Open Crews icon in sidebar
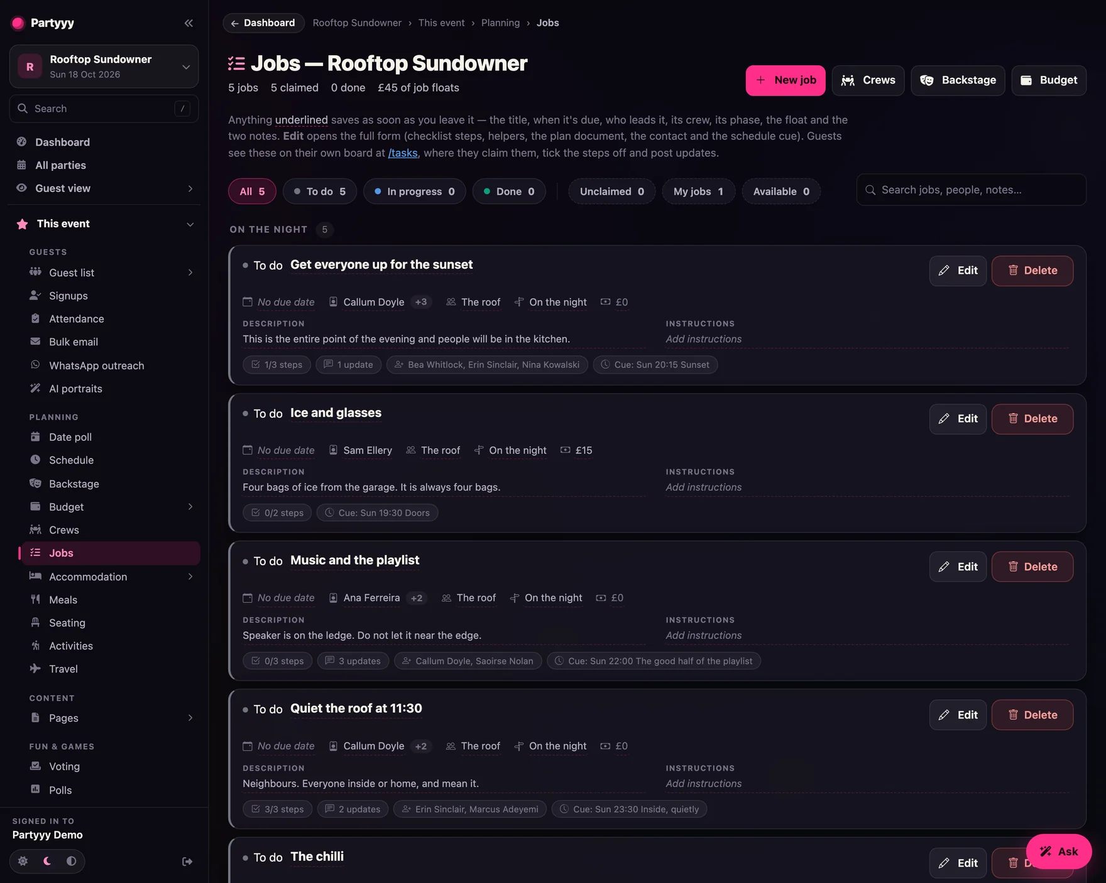The width and height of the screenshot is (1106, 883). click(x=35, y=529)
